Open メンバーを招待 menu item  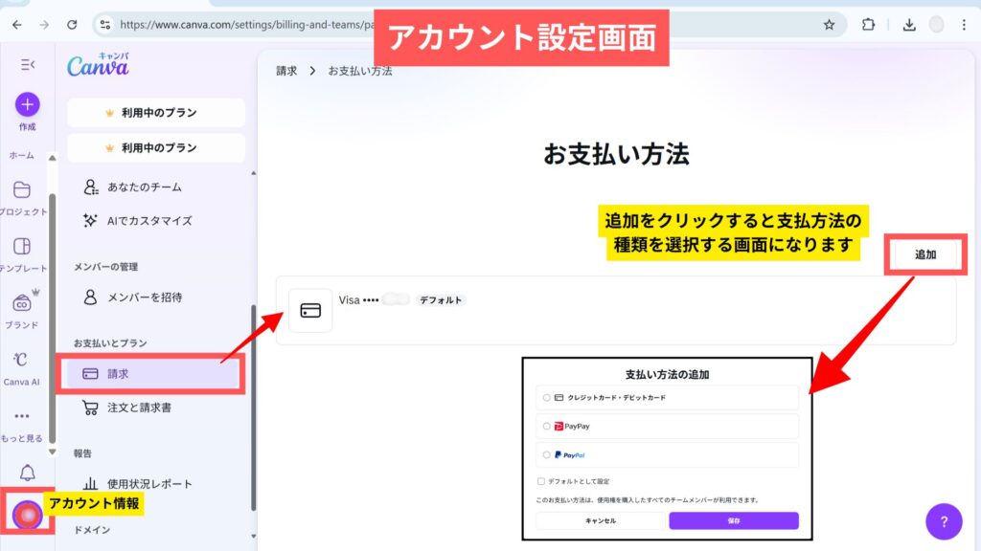point(144,298)
